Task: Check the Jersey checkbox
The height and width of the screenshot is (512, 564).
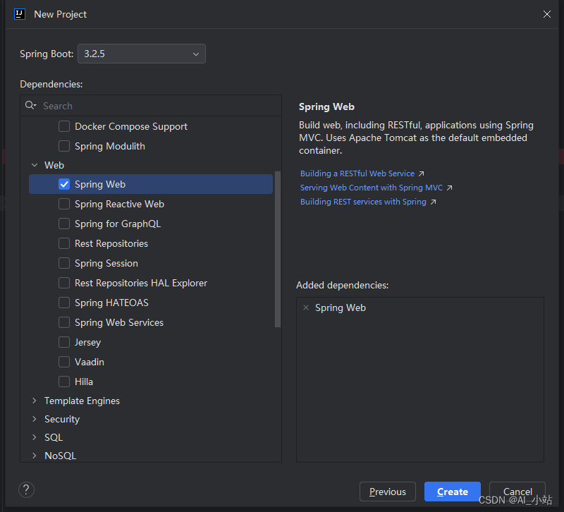Action: (64, 342)
